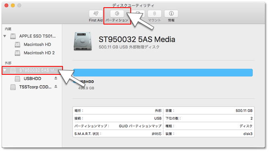Click the large hard disk image
This screenshot has width=269, height=152.
point(83,41)
